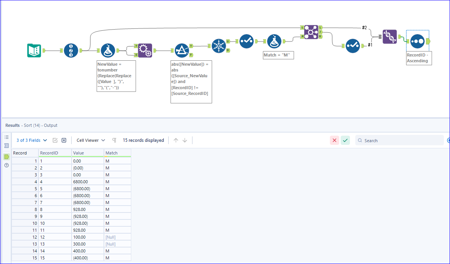Select the Input Data tool
The image size is (450, 264).
click(x=35, y=50)
